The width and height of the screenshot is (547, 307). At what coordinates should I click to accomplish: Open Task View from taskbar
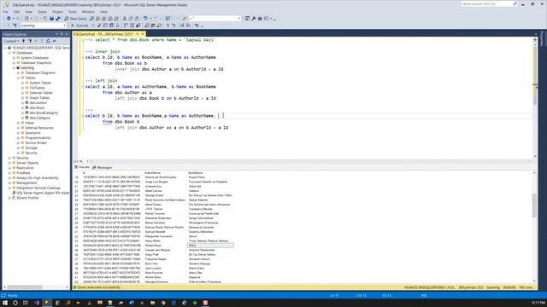[26, 303]
